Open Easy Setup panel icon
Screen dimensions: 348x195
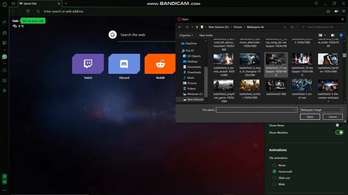pos(344,11)
